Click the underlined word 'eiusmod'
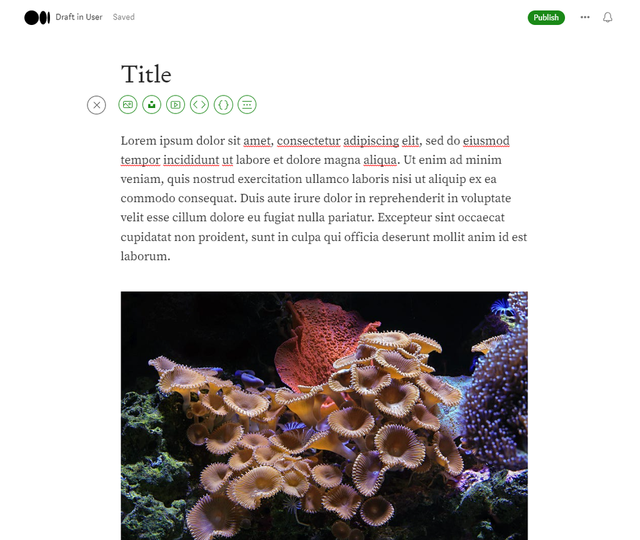Screen dimensions: 640x540 click(486, 141)
